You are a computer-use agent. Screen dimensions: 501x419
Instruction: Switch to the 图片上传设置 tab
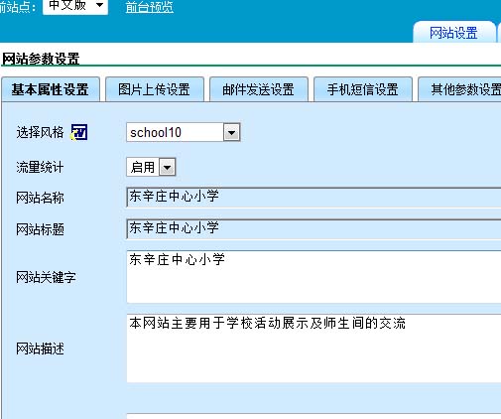coord(154,89)
